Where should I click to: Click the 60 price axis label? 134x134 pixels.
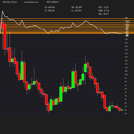click(126, 103)
